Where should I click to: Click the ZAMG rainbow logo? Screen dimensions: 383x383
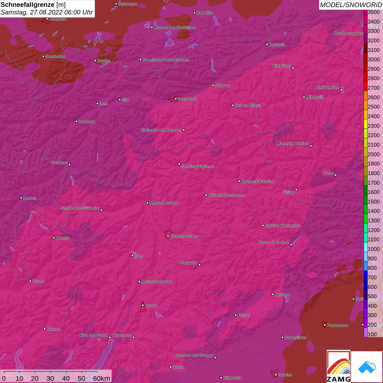pyautogui.click(x=339, y=366)
